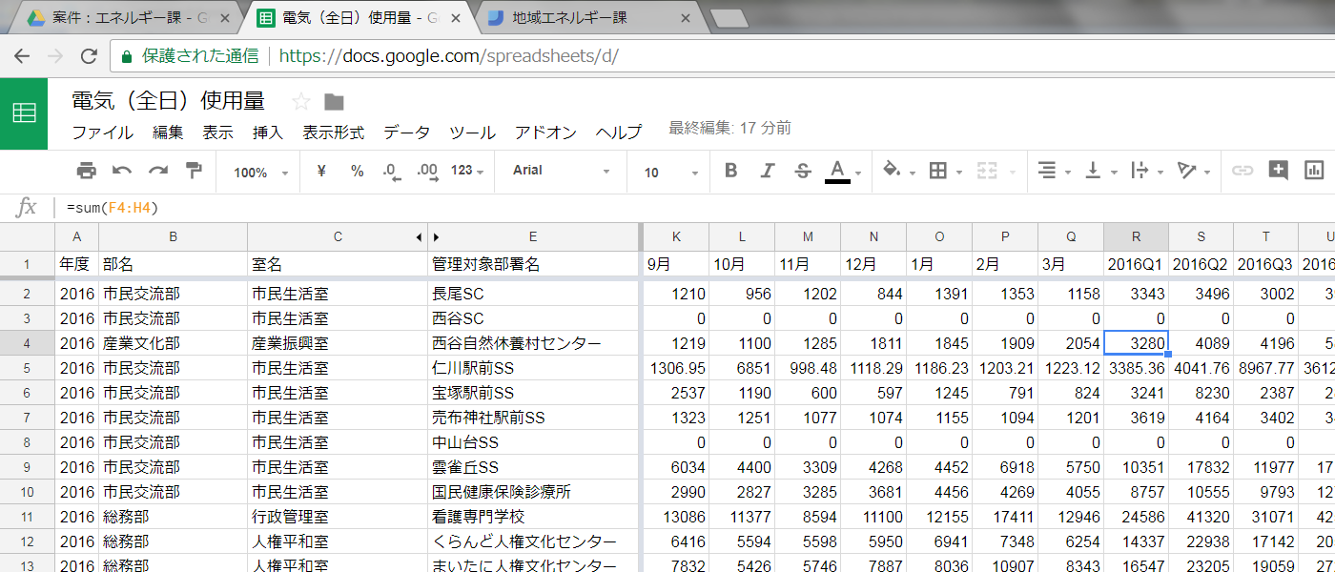Select cell with value 13086
This screenshot has width=1335, height=572.
pyautogui.click(x=676, y=517)
